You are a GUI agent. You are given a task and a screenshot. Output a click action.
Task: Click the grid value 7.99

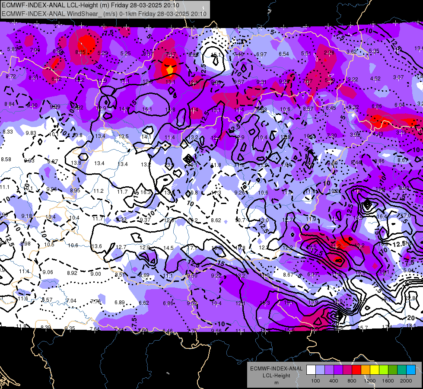pos(35,50)
